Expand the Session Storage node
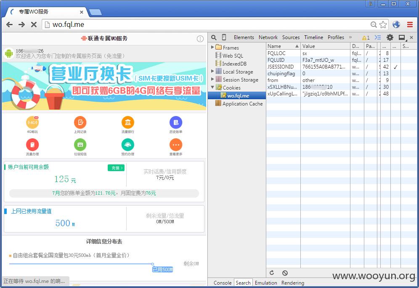The height and width of the screenshot is (288, 419). pyautogui.click(x=212, y=79)
